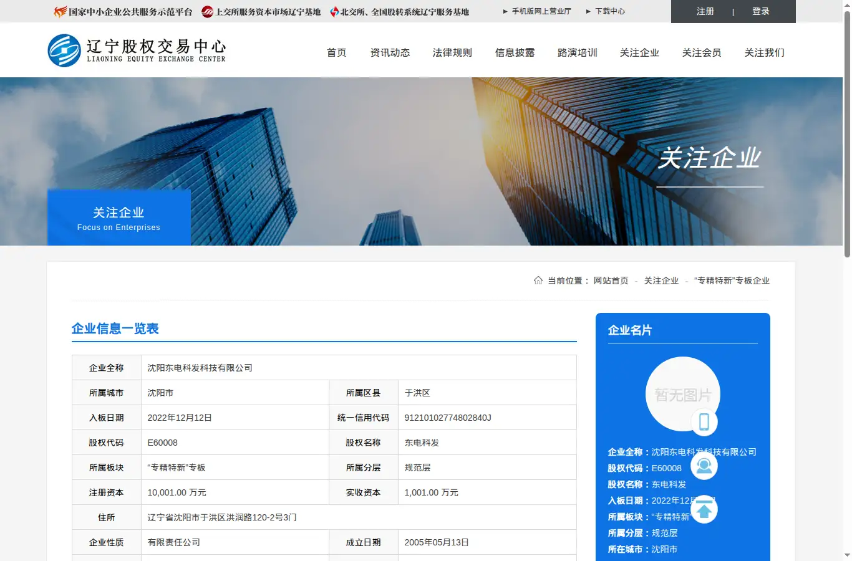The height and width of the screenshot is (561, 852).
Task: Click the back-to-top arrow icon
Action: point(704,510)
